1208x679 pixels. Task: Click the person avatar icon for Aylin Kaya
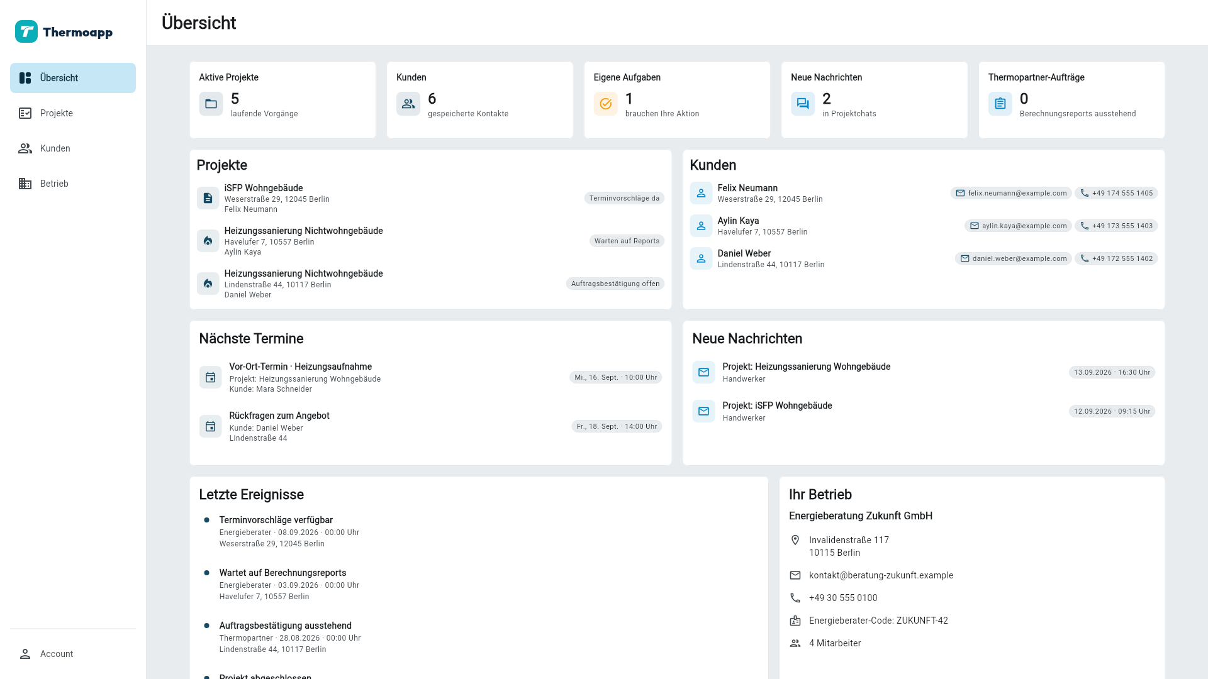pos(701,226)
